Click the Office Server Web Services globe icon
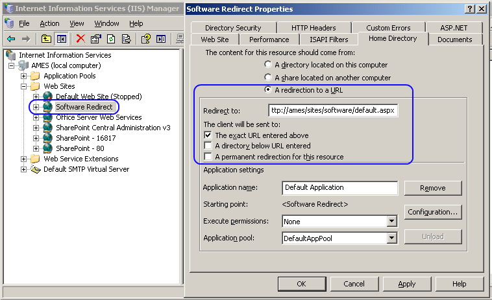Viewport: 492px width, 300px height. (x=47, y=117)
